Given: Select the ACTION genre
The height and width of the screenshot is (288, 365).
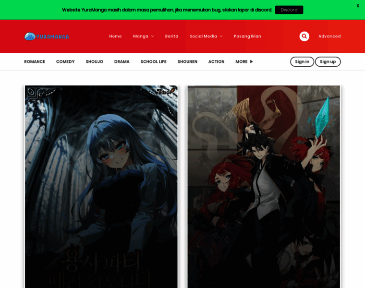Looking at the screenshot, I should pos(216,61).
